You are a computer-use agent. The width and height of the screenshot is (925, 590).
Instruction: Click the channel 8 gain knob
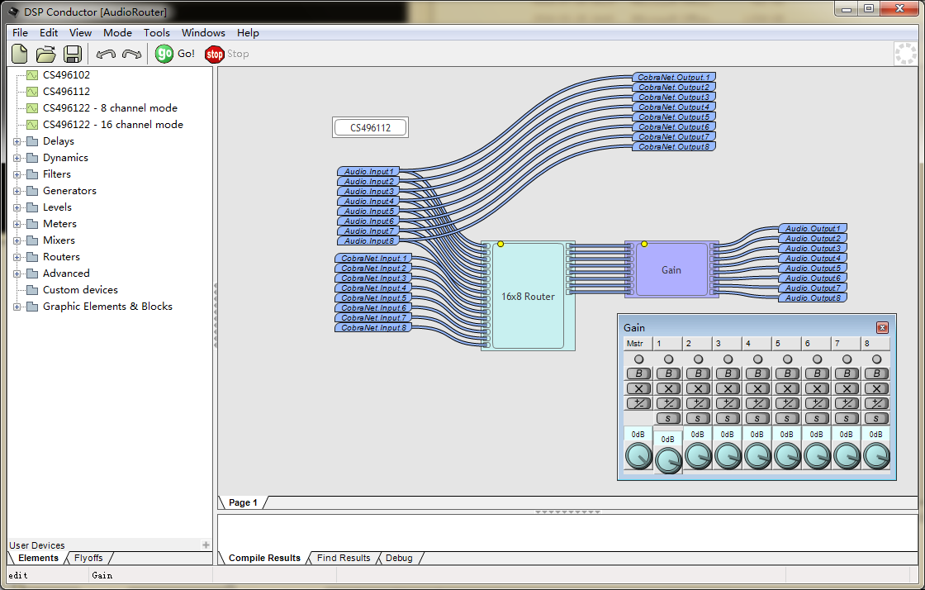[876, 457]
